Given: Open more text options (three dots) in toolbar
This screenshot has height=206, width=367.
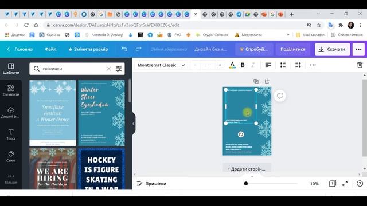Looking at the screenshot, I should pos(313,65).
